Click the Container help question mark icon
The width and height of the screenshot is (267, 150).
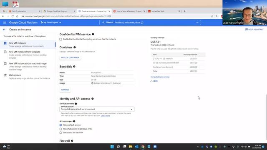point(75,47)
